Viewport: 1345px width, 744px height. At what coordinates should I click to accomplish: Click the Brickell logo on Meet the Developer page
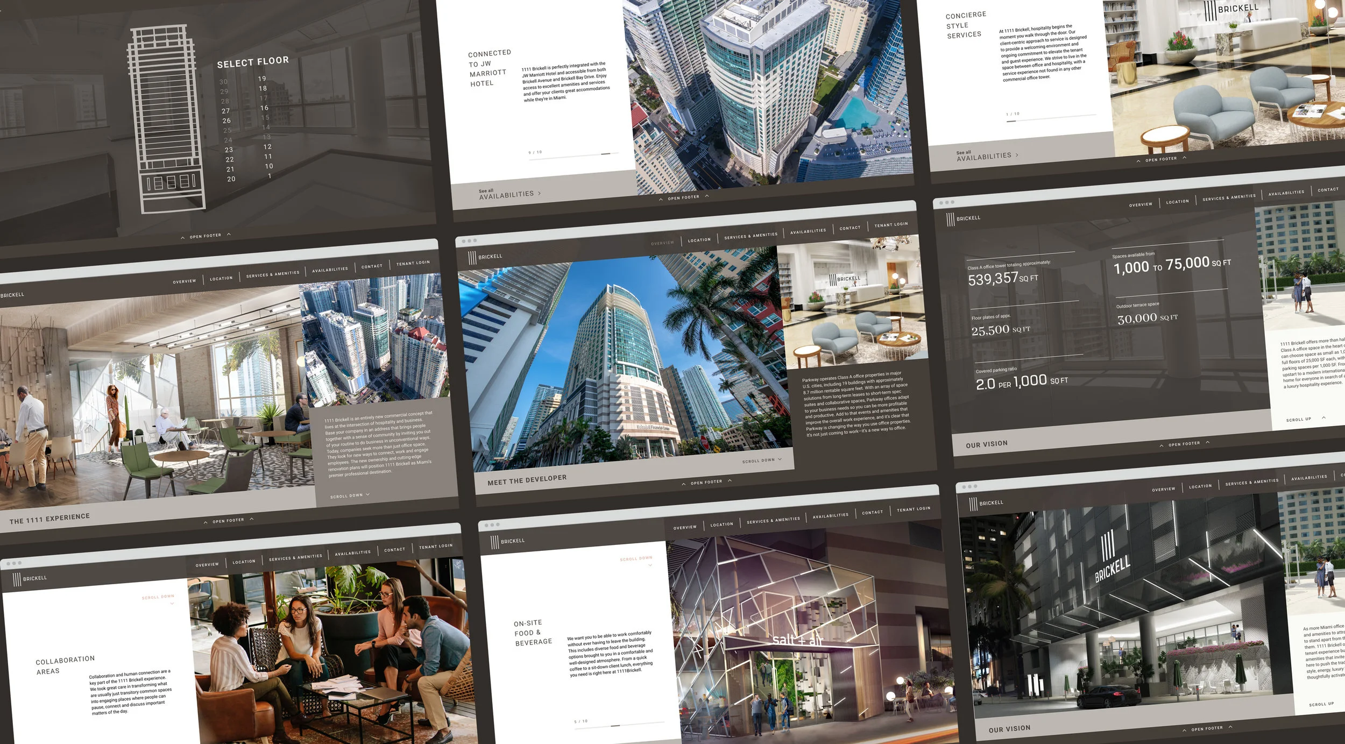tap(485, 258)
